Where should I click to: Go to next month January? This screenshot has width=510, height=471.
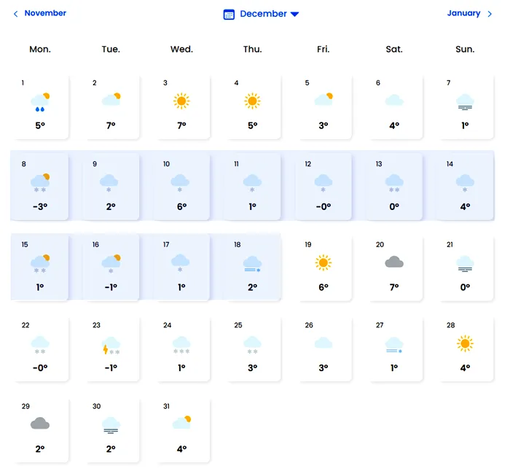click(x=463, y=13)
